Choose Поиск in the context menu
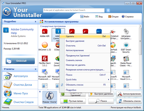This screenshot has width=144, height=111. [85, 75]
